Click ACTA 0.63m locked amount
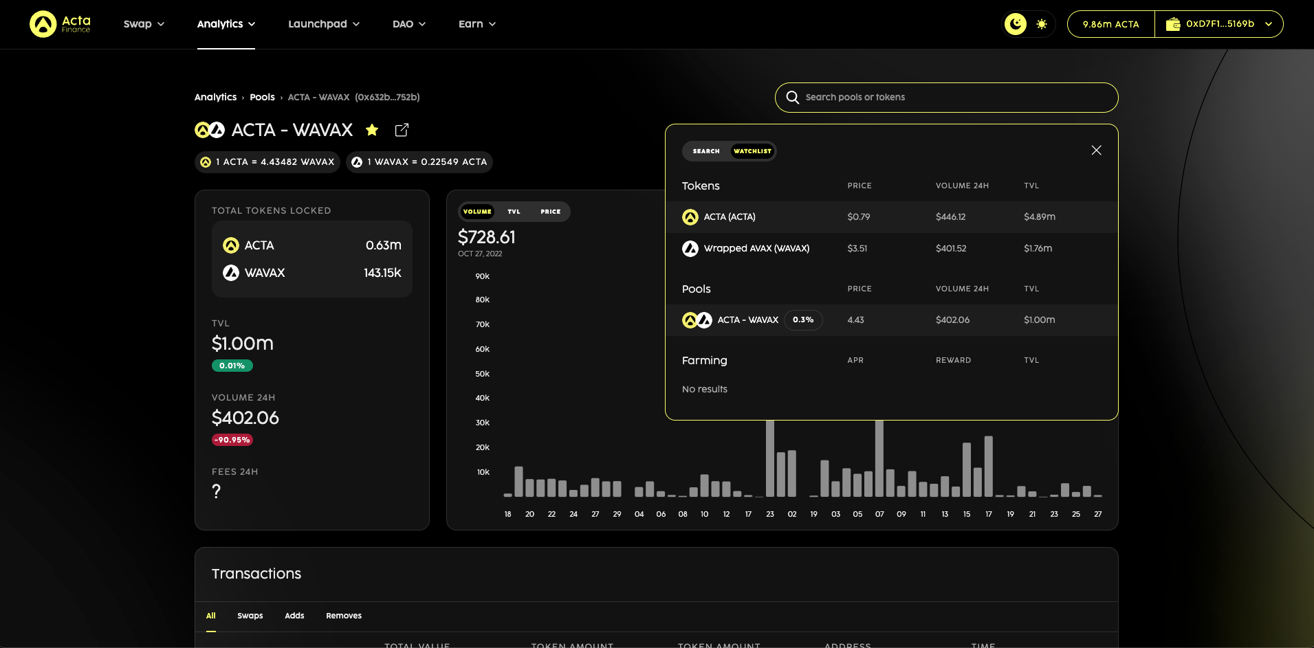Screen dimensions: 1314x648 [x=384, y=245]
